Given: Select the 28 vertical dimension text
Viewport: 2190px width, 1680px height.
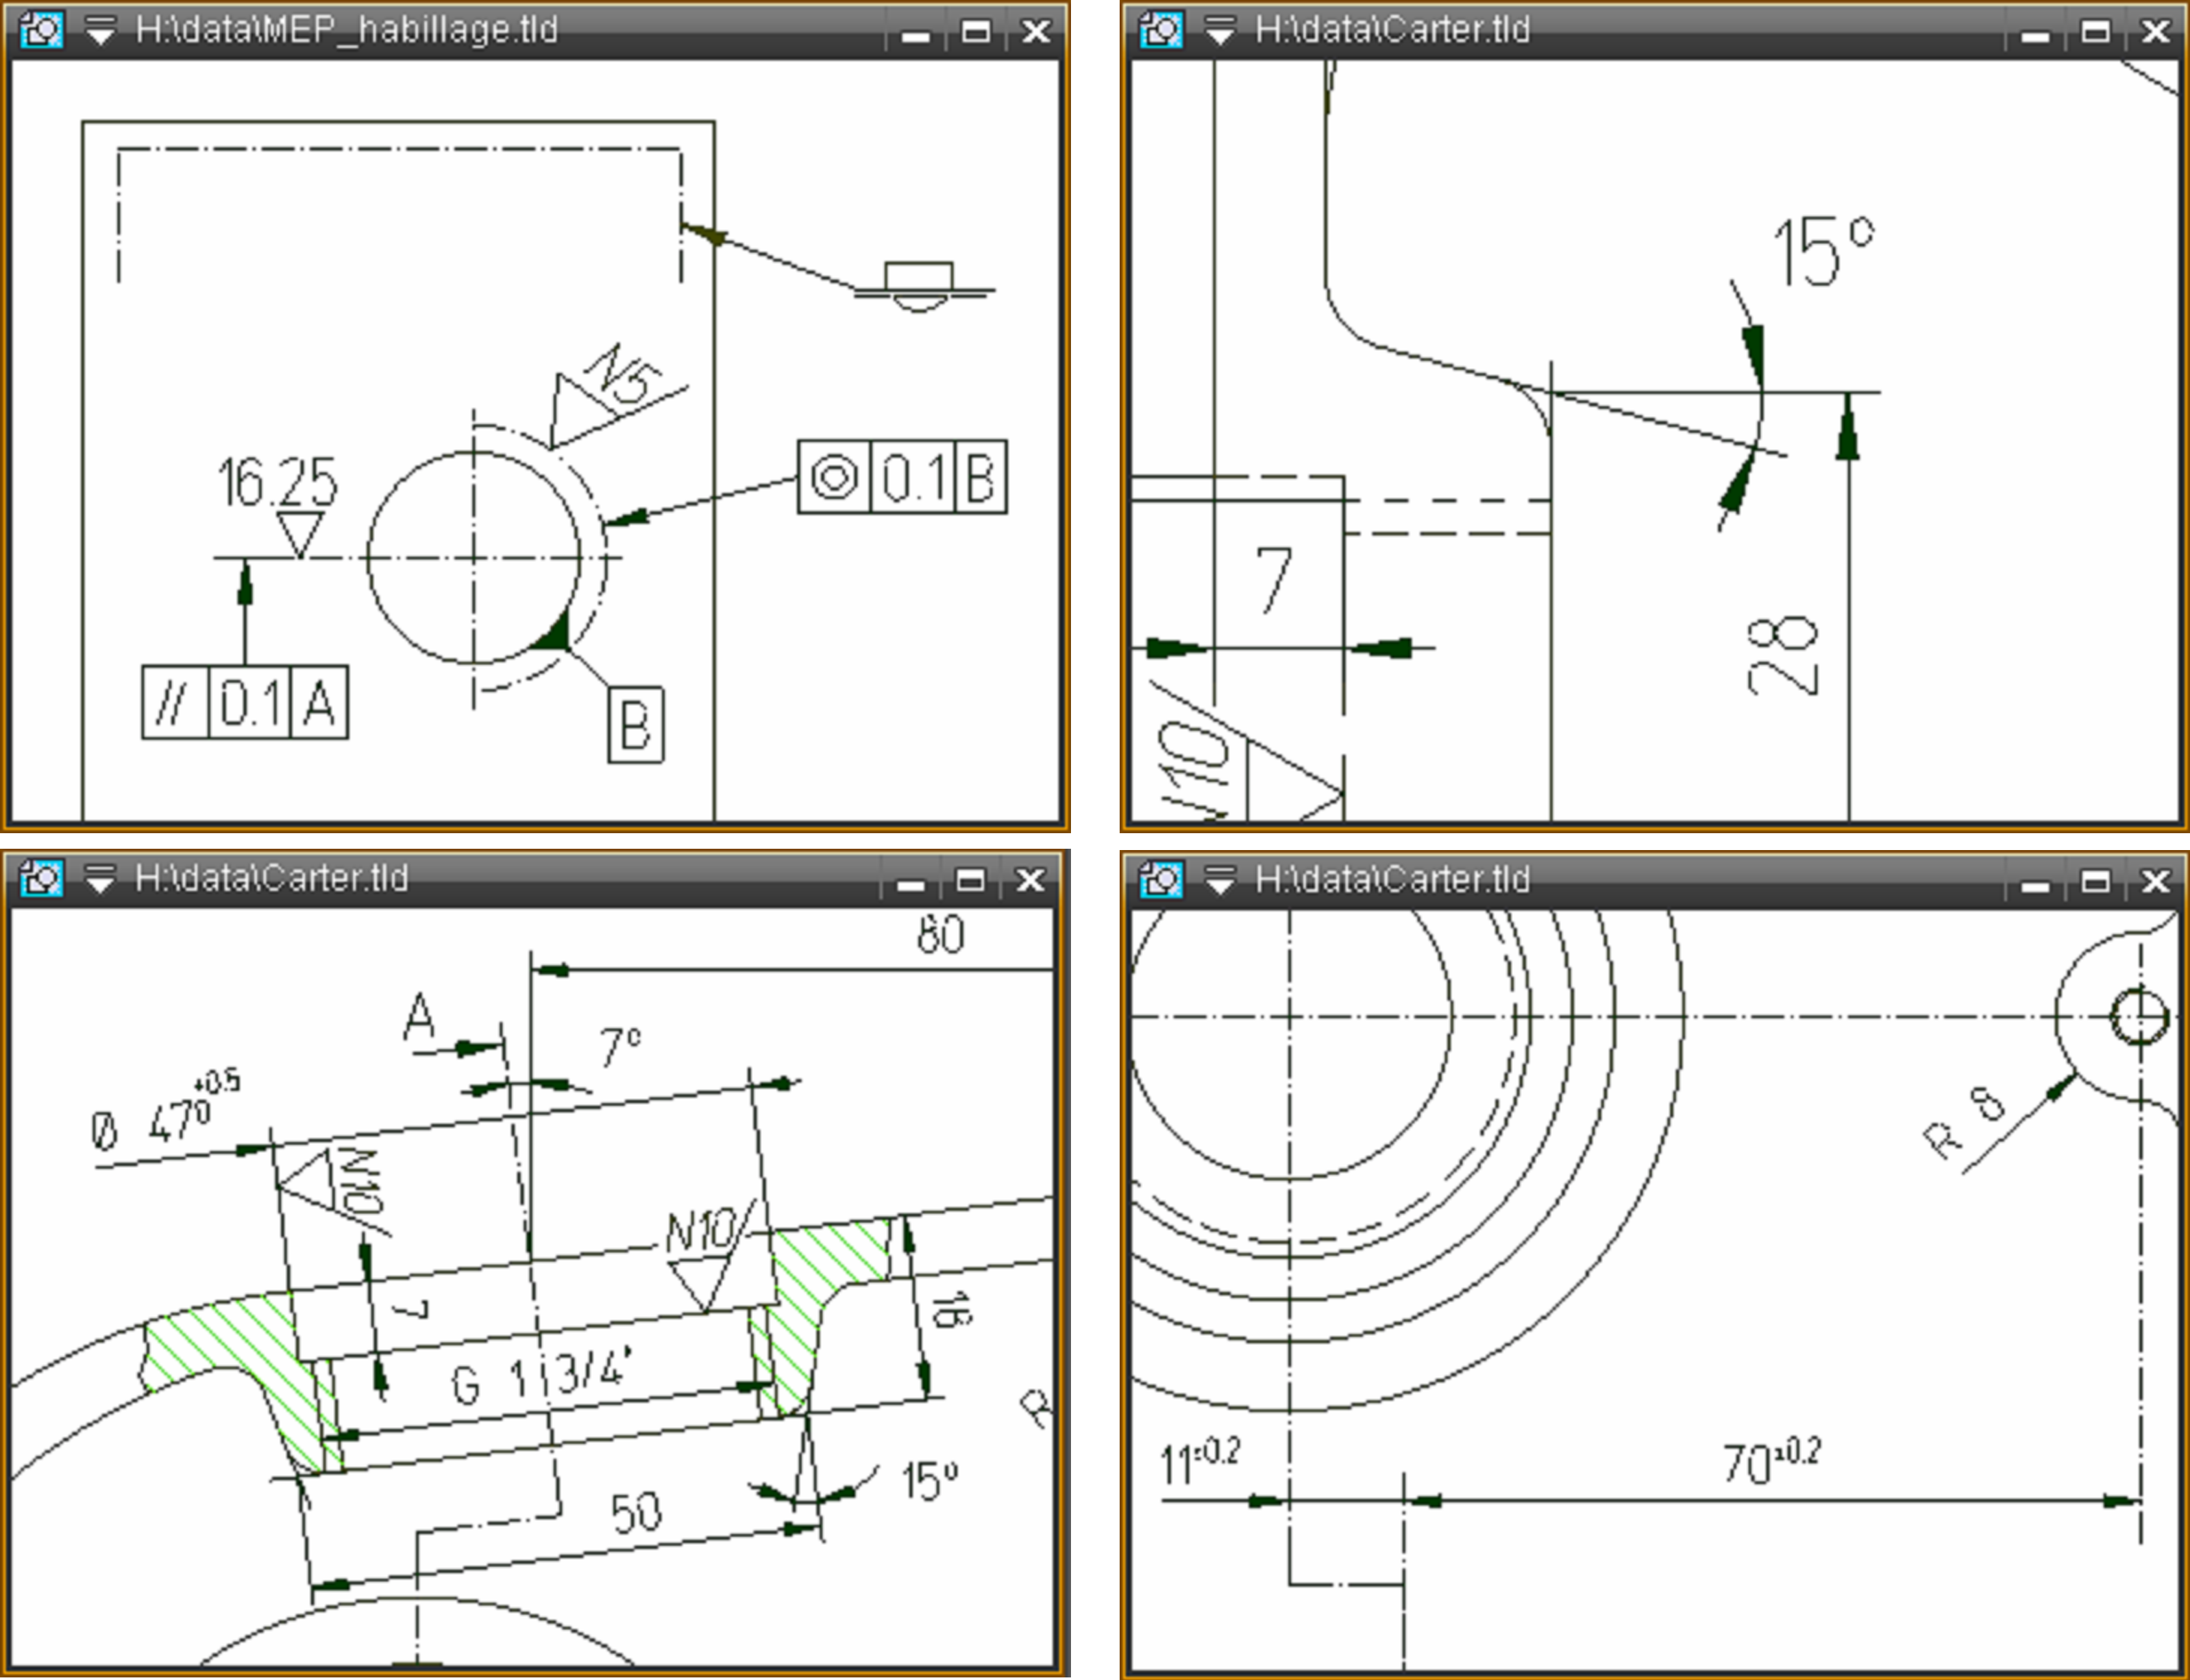Looking at the screenshot, I should (1782, 656).
